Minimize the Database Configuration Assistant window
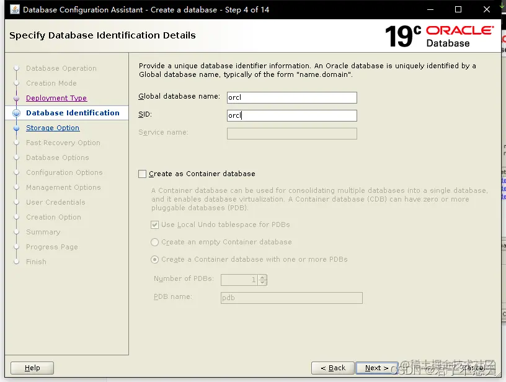This screenshot has height=382, width=506. (x=430, y=9)
